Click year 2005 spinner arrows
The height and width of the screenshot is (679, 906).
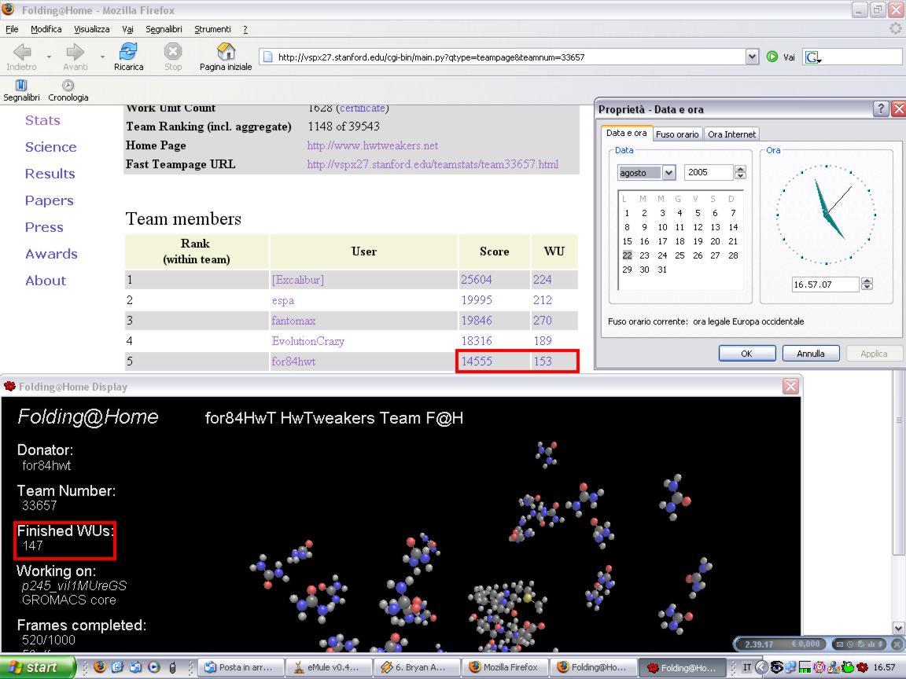pos(740,172)
